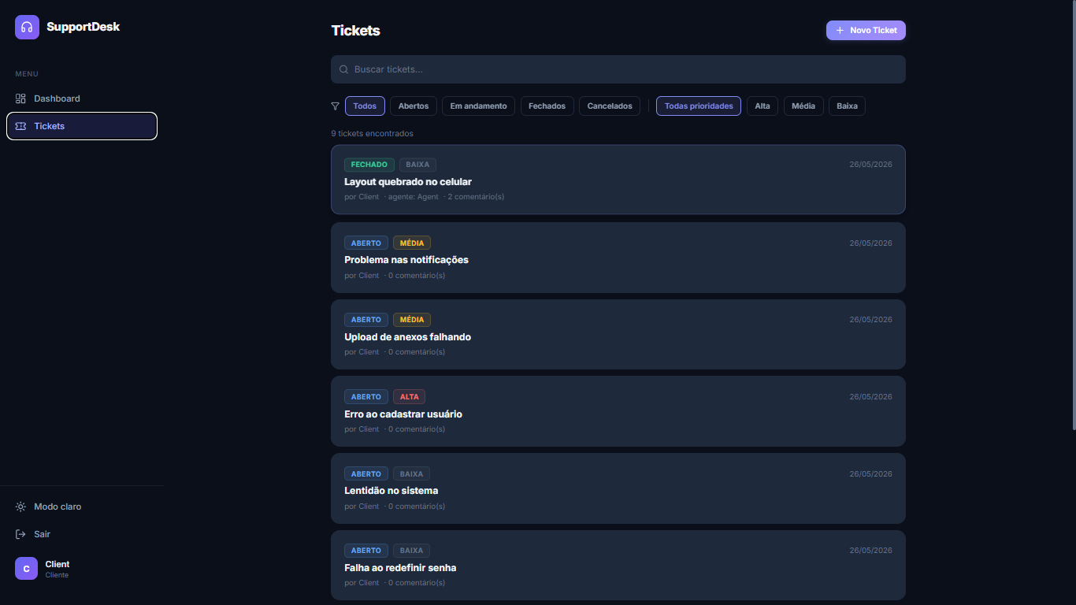This screenshot has width=1076, height=605.
Task: Click the SupportDesk headset logo icon
Action: [x=27, y=27]
